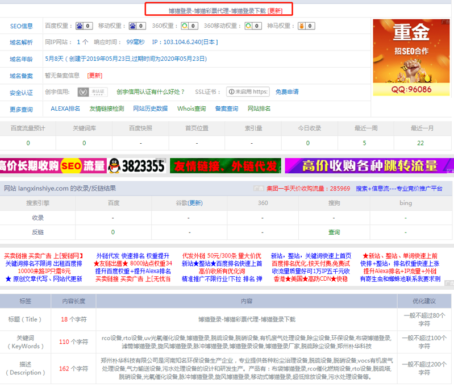The image size is (454, 387).
Task: Open 创宇信用认证有什么好处 link
Action: 151,92
